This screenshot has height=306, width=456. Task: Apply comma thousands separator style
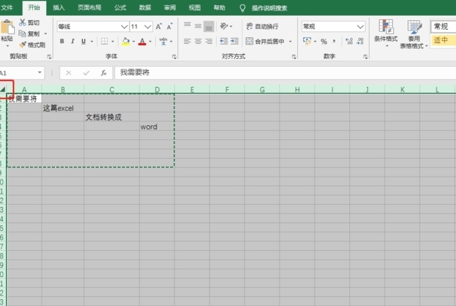click(x=334, y=41)
